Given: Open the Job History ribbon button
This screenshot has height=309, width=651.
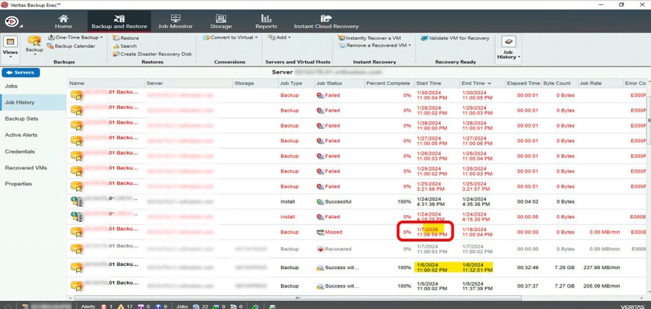Looking at the screenshot, I should tap(508, 48).
